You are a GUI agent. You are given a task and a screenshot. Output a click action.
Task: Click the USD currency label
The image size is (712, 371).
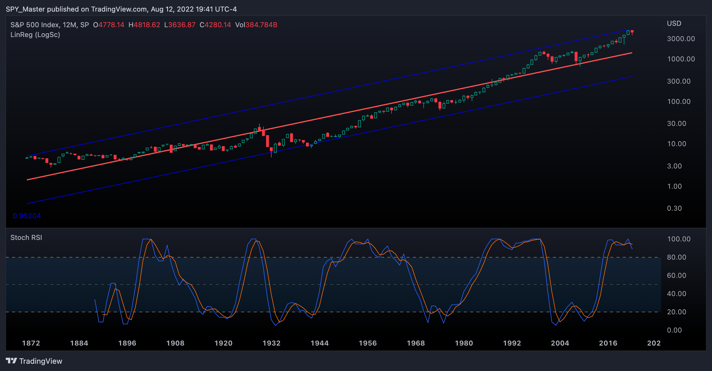click(674, 23)
